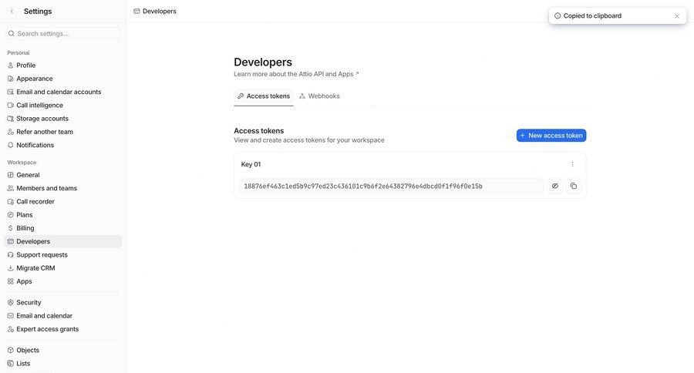Open Migrate CRM in sidebar
This screenshot has height=373, width=694.
[x=35, y=268]
